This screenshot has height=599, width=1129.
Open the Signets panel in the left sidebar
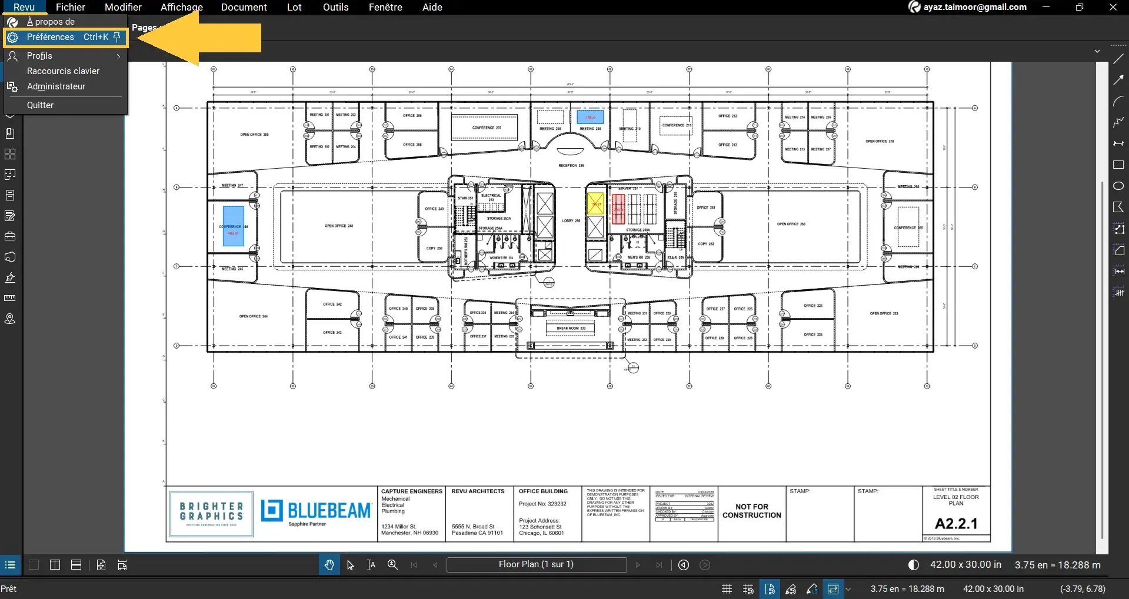pos(10,133)
